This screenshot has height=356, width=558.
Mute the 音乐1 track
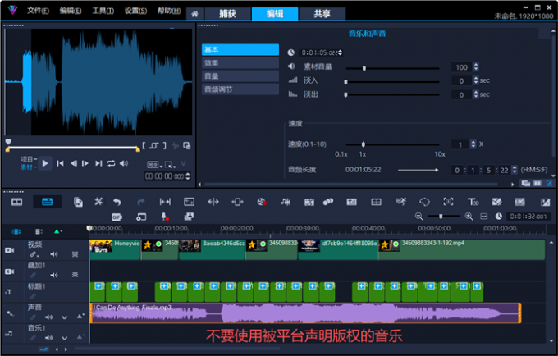tap(48, 337)
